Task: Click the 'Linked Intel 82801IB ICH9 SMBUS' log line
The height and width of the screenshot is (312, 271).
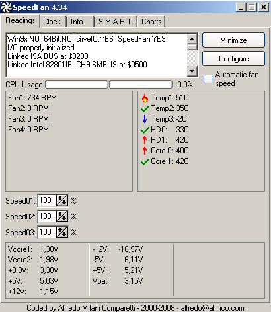Action: click(x=77, y=65)
